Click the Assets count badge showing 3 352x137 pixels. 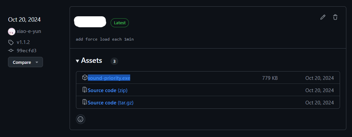pyautogui.click(x=114, y=61)
